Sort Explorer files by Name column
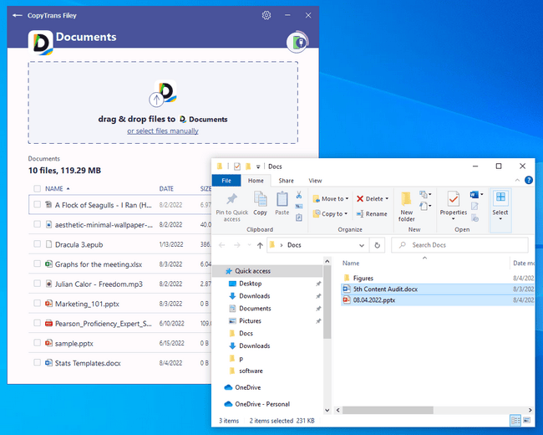This screenshot has height=435, width=543. (351, 264)
